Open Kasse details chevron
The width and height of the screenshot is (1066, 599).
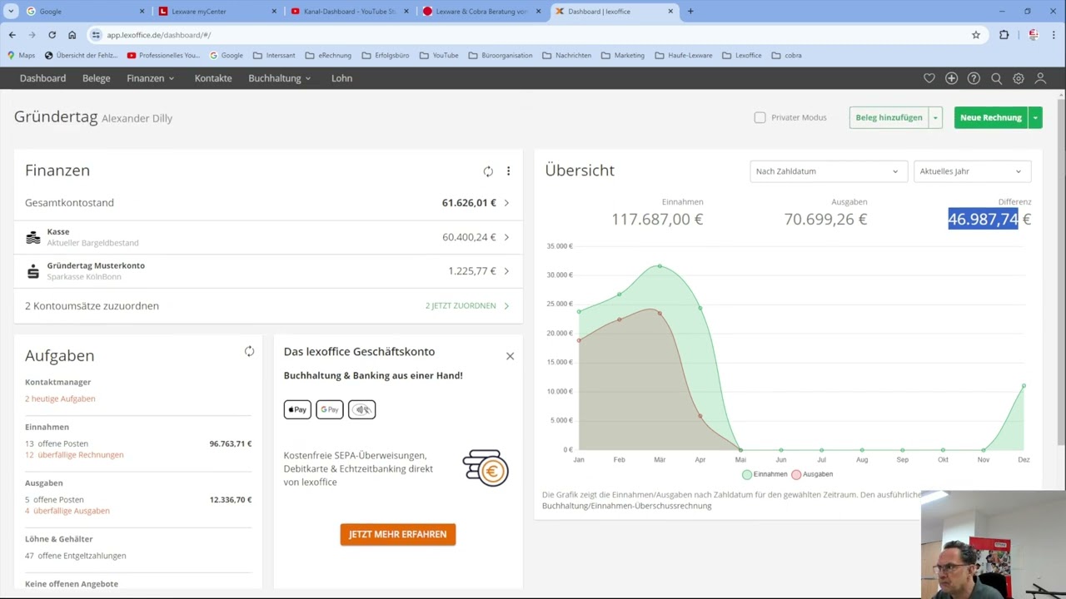[x=506, y=237]
